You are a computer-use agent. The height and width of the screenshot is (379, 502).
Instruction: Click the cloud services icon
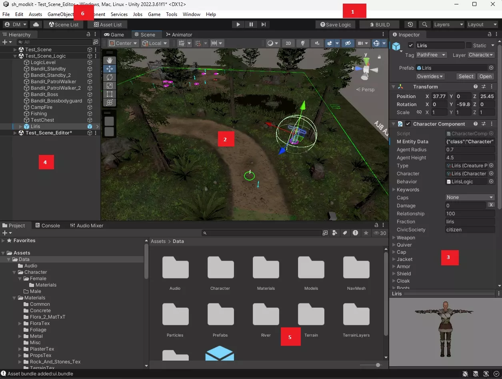(x=36, y=24)
